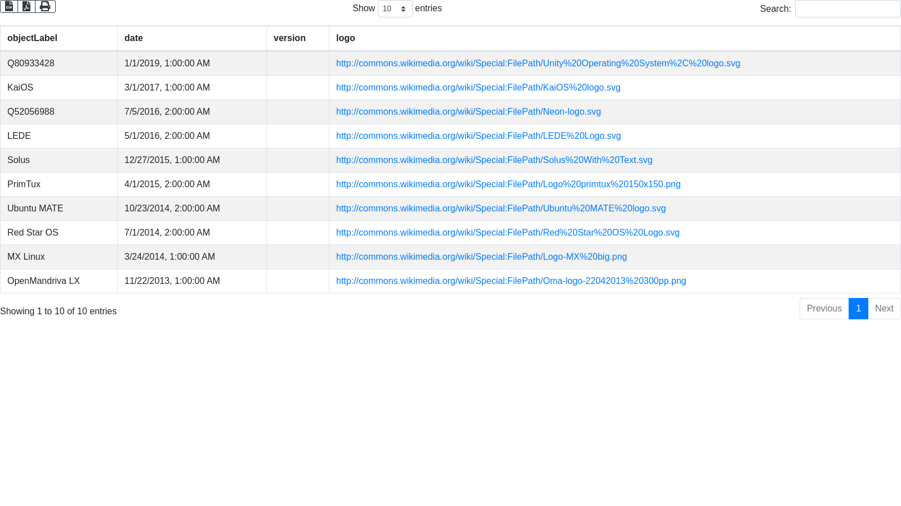
Task: Export the table as CSV
Action: coord(9,7)
